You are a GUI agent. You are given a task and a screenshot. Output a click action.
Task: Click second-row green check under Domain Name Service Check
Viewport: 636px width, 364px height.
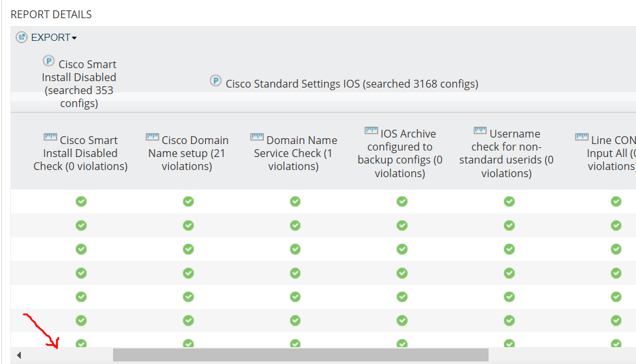[296, 225]
